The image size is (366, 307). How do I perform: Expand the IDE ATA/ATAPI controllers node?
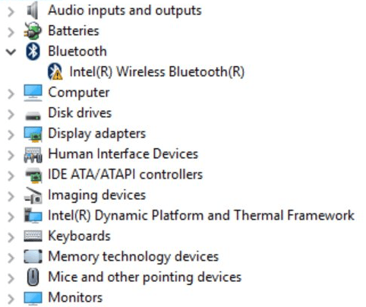[11, 176]
